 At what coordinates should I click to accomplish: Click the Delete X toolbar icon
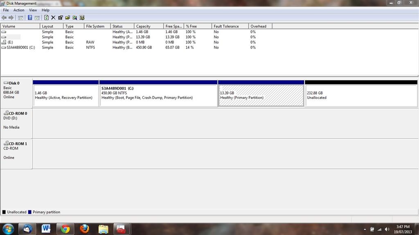53,18
